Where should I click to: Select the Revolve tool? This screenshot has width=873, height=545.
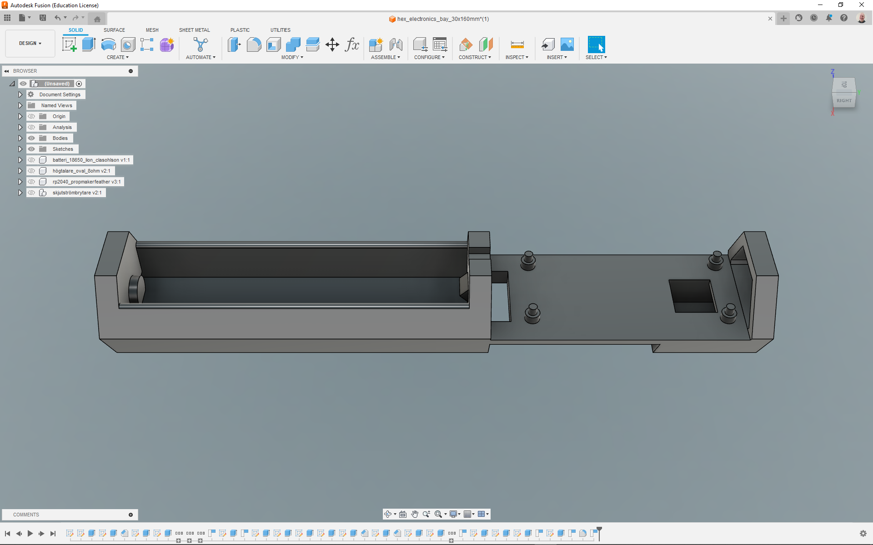tap(108, 45)
